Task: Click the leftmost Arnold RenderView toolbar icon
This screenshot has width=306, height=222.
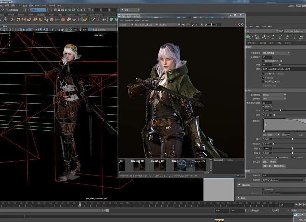Action: point(183,25)
